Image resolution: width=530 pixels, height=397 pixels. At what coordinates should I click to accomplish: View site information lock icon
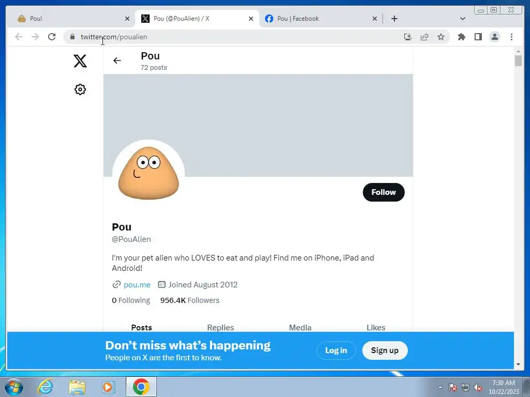[72, 37]
